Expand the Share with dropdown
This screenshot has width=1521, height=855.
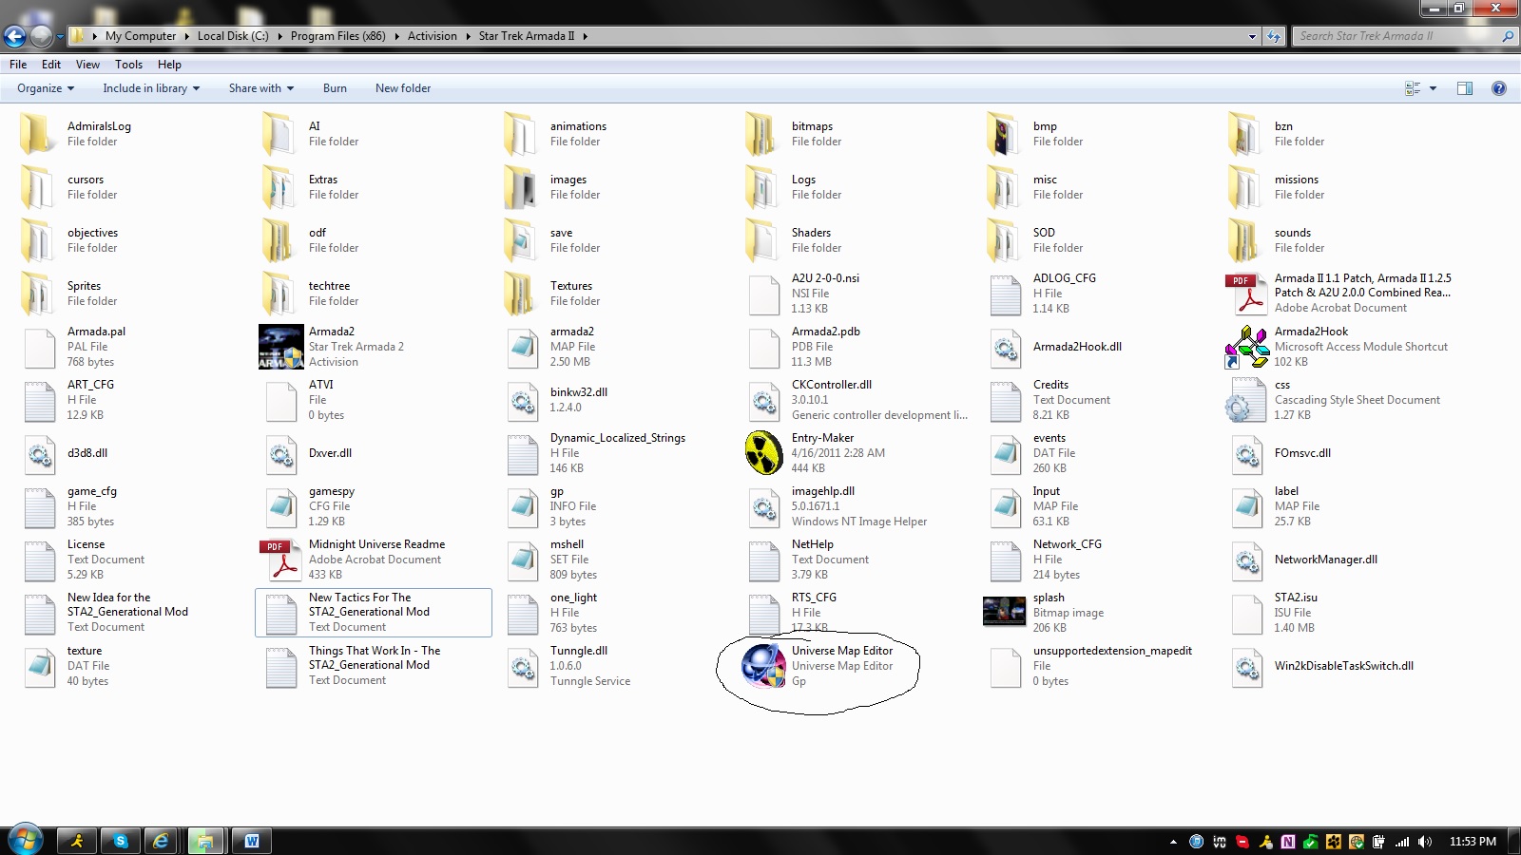(x=261, y=88)
